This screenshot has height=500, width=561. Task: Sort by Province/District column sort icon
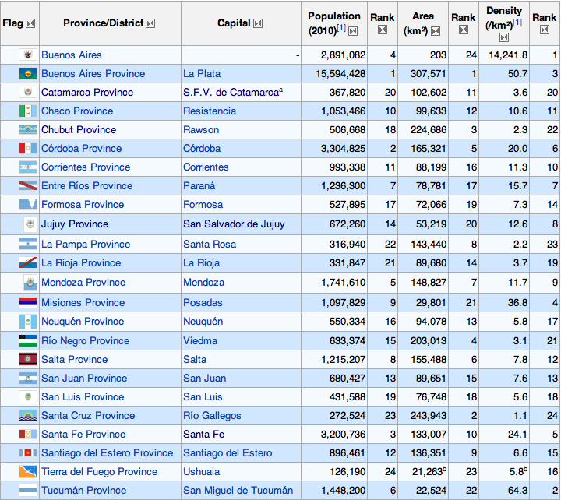click(x=150, y=23)
